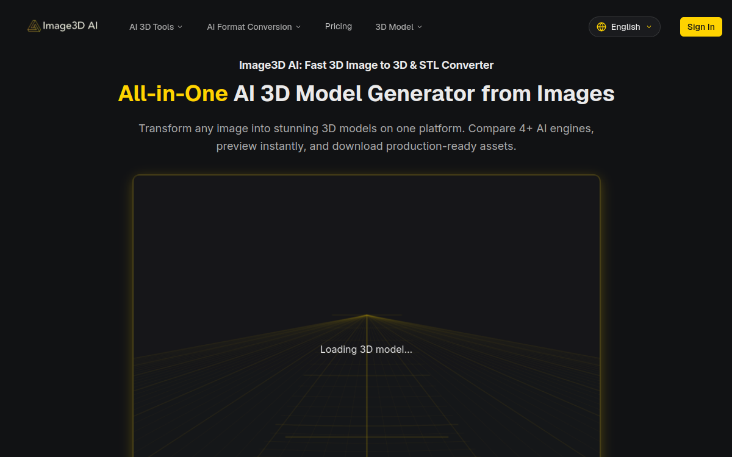Click the 'Image3D AI: Fast 3D Image to 3D & STL Converter' subtitle
The image size is (732, 457).
(x=367, y=65)
